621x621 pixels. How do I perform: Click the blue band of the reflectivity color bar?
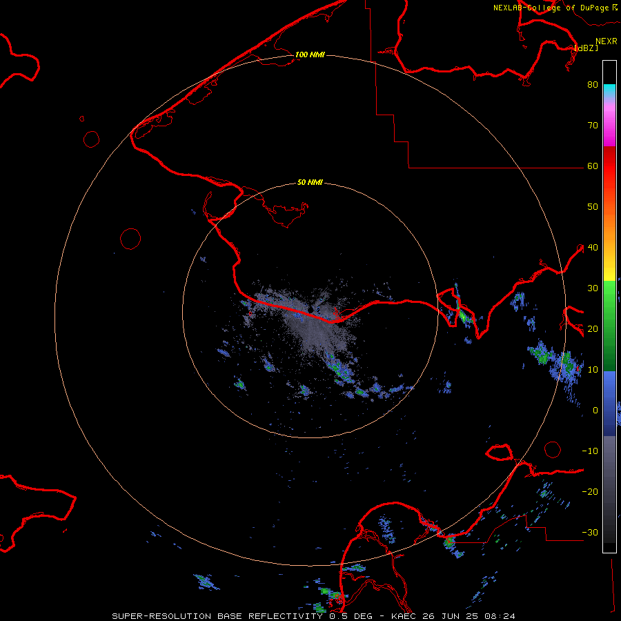point(609,403)
